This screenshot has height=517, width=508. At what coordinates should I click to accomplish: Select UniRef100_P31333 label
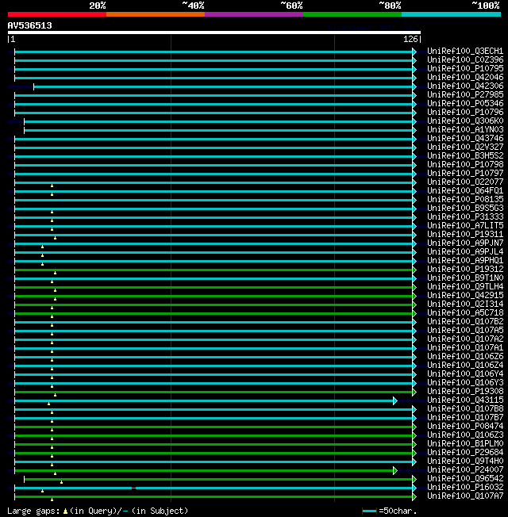pyautogui.click(x=465, y=217)
